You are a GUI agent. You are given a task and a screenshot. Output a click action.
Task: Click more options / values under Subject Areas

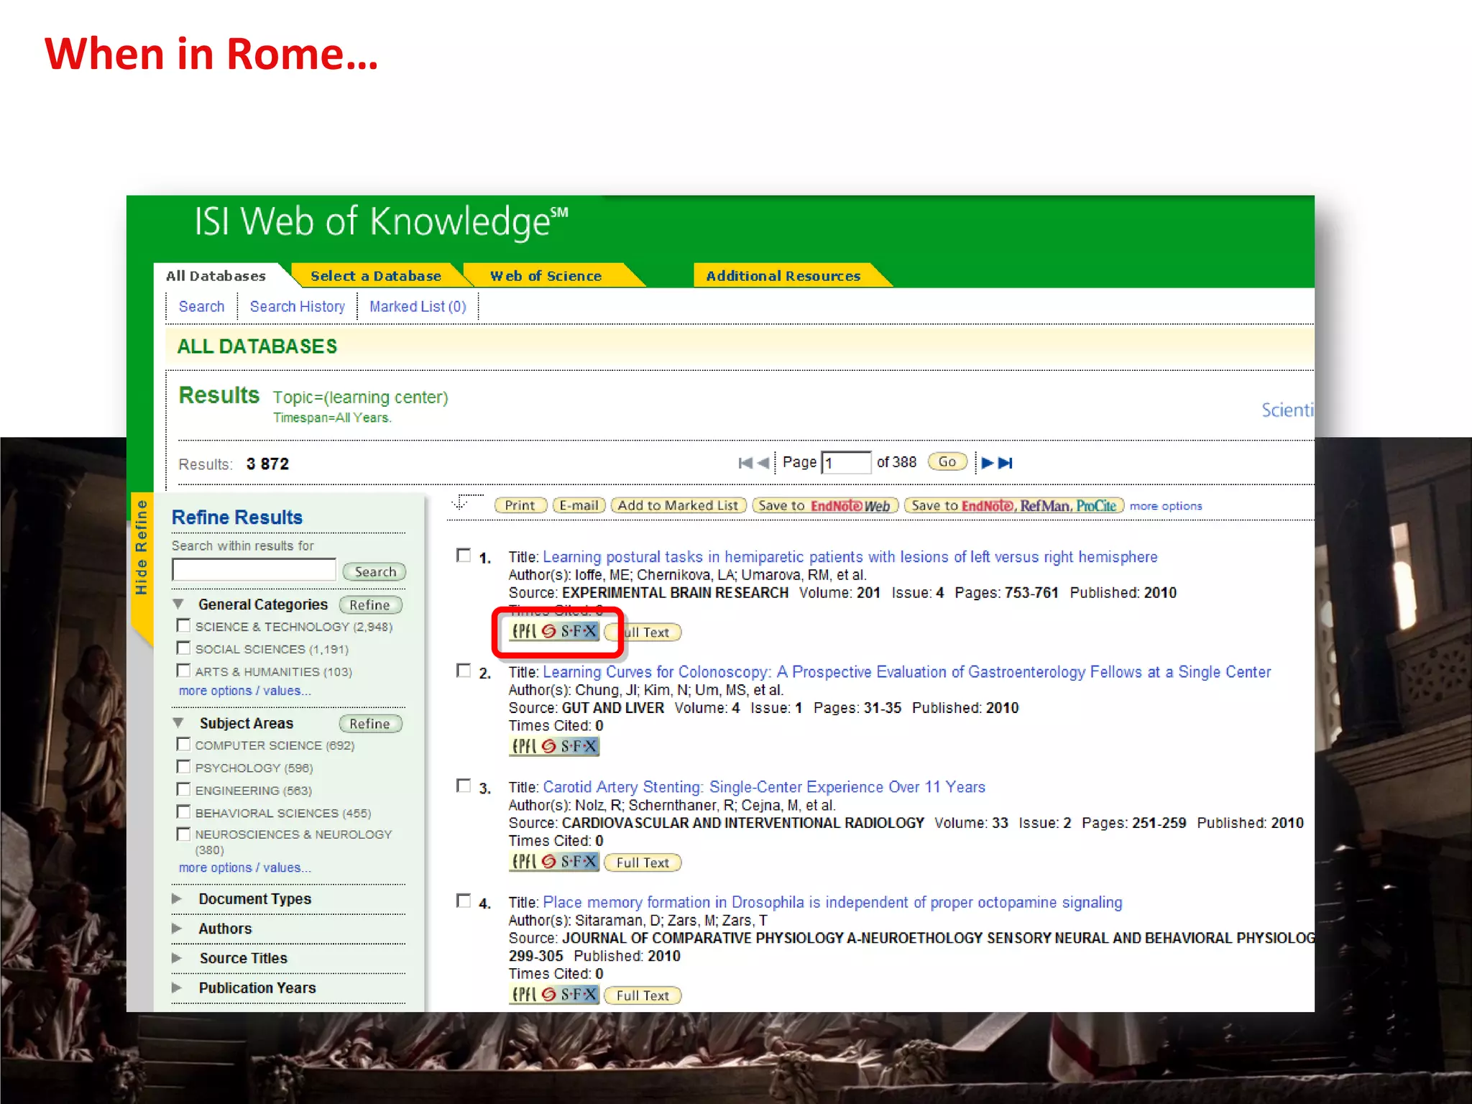click(x=245, y=868)
